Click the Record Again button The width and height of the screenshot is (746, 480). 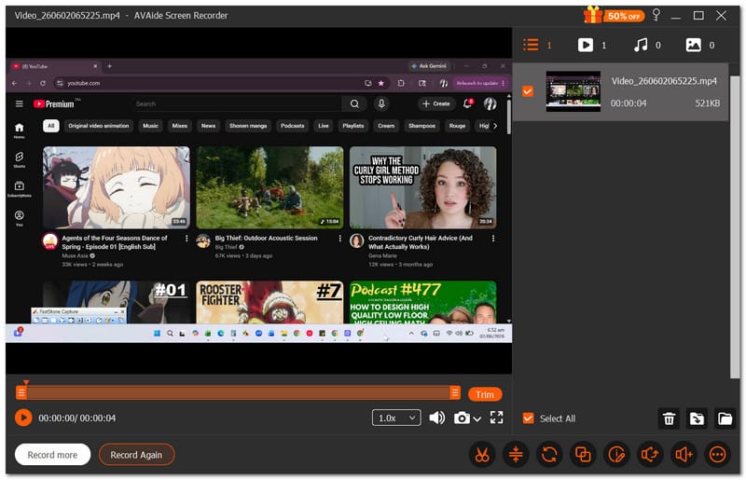pyautogui.click(x=136, y=454)
